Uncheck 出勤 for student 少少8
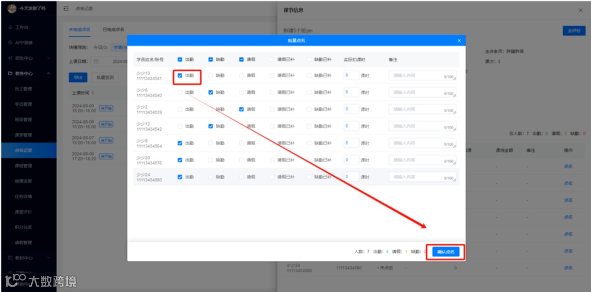This screenshot has height=292, width=591. click(x=180, y=143)
